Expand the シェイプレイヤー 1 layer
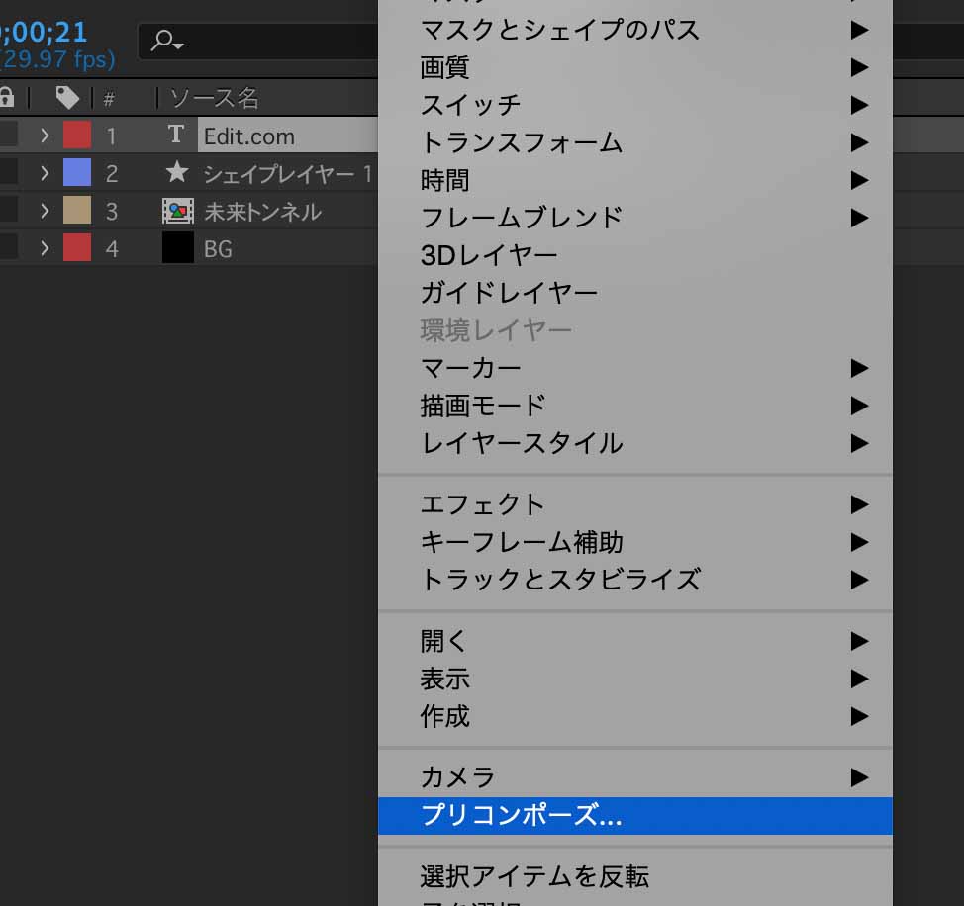Viewport: 964px width, 906px height. [x=45, y=173]
